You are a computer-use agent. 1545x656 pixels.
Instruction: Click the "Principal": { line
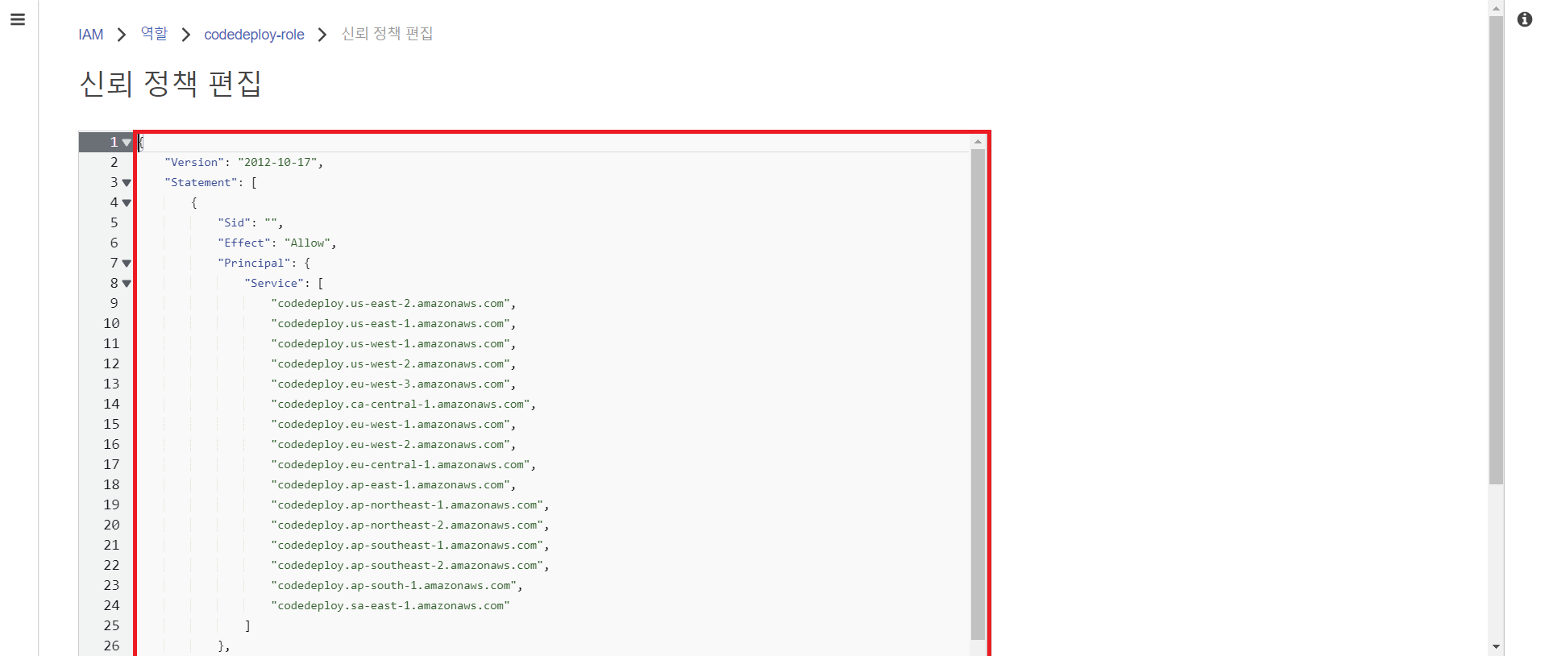pos(264,264)
